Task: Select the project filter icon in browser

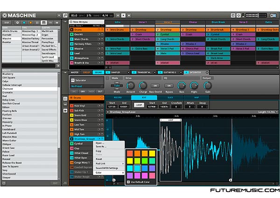Action: point(17,23)
